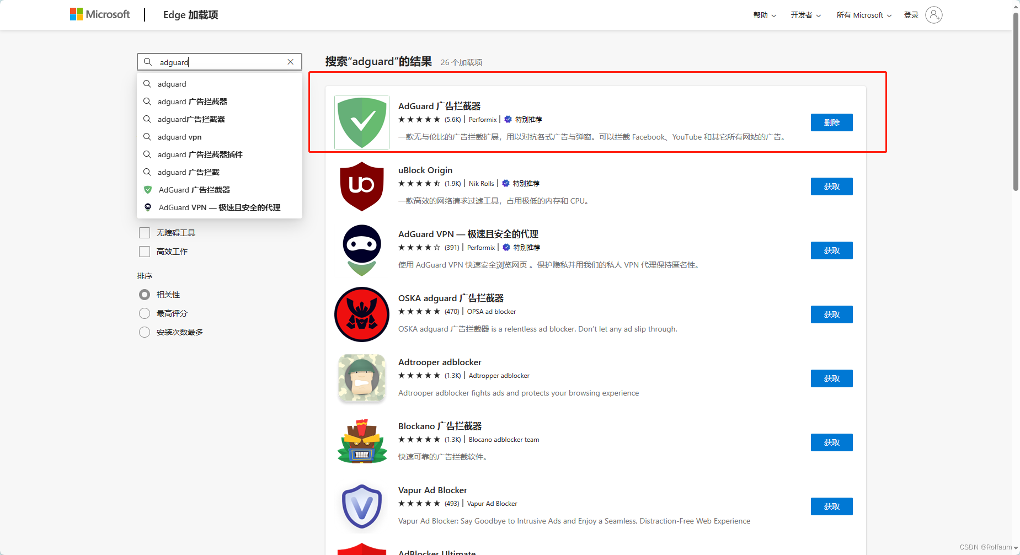
Task: Choose 'adguard 广告拦截器插件' suggestion
Action: click(220, 154)
